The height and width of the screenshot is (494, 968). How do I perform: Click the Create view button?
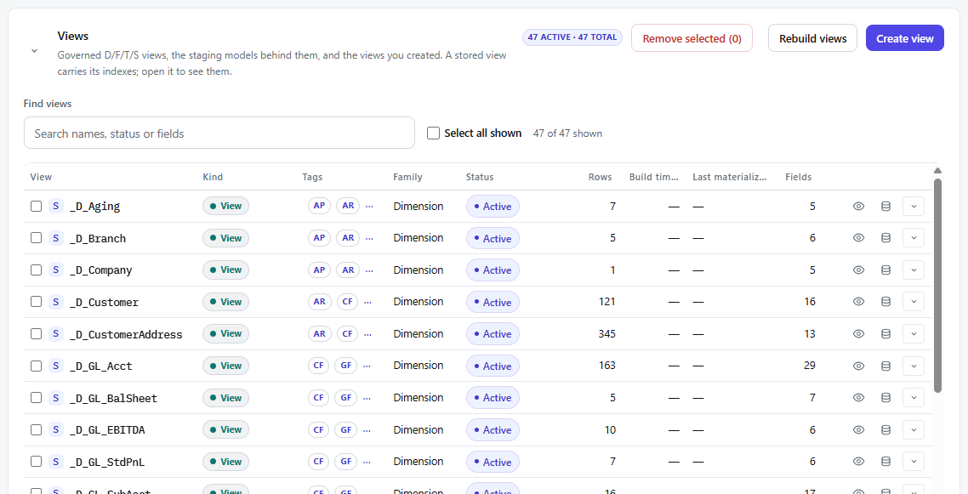tap(904, 38)
